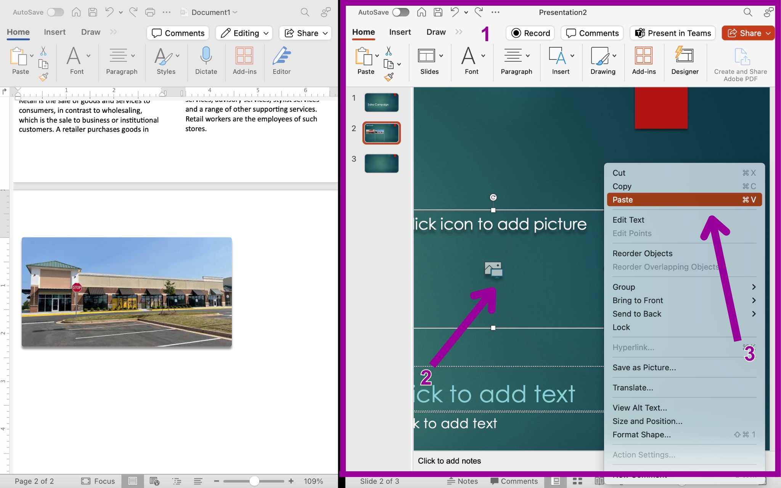Viewport: 781px width, 488px height.
Task: Open Drawing group in PowerPoint ribbon
Action: coord(603,60)
